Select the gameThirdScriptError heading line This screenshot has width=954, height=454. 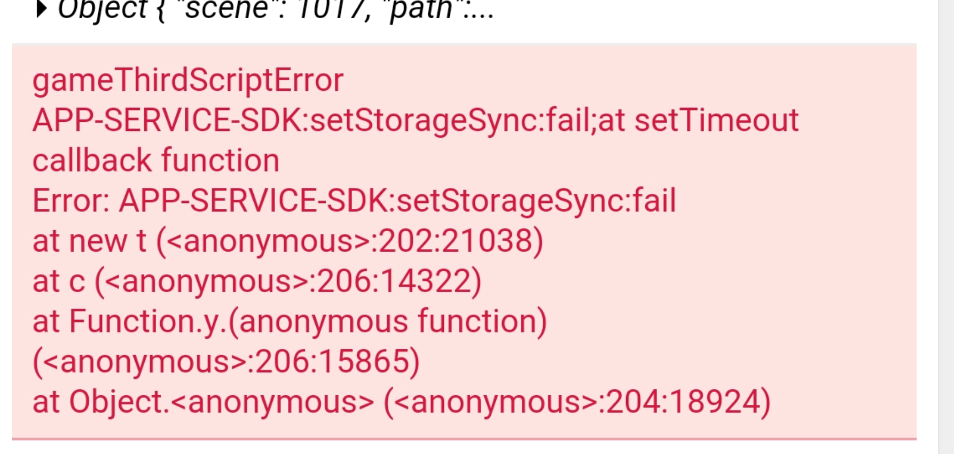point(187,81)
